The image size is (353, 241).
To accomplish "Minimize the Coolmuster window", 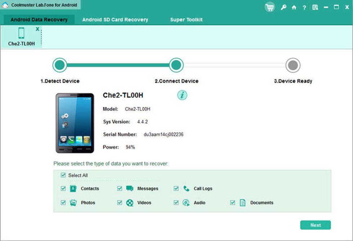I will click(x=326, y=8).
